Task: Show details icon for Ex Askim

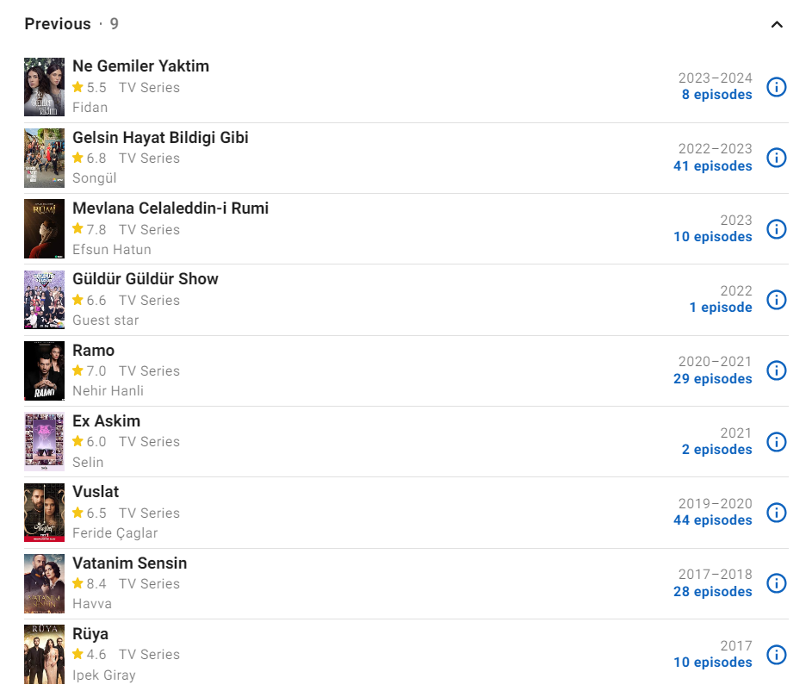Action: click(x=776, y=442)
